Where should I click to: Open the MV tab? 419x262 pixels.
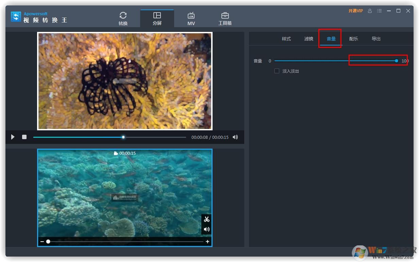tap(191, 19)
